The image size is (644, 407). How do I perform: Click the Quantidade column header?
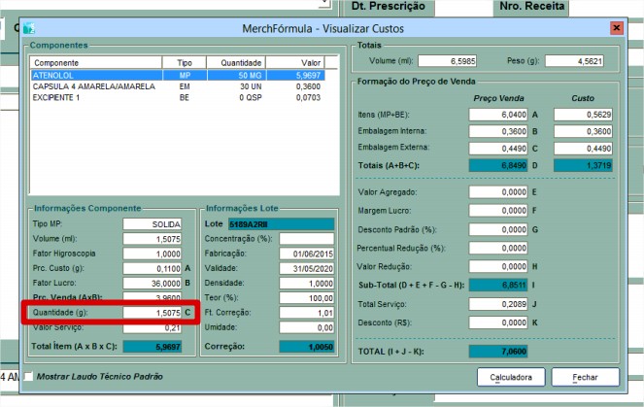236,63
